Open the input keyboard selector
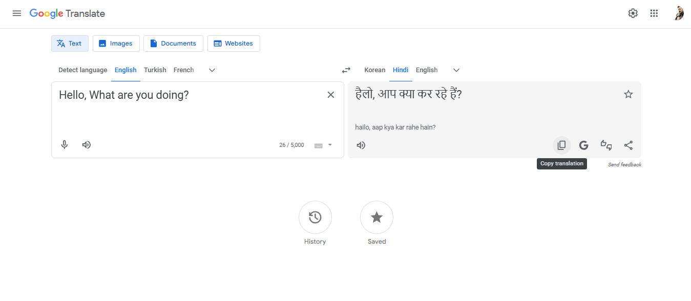The image size is (691, 301). (x=318, y=145)
